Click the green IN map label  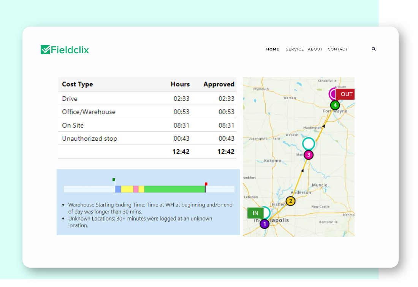tap(255, 213)
